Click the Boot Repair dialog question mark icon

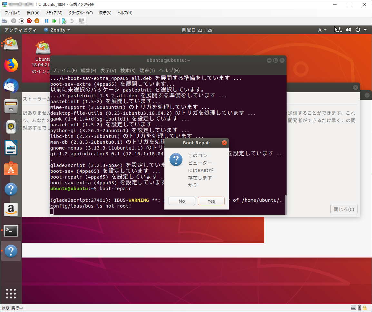176,160
